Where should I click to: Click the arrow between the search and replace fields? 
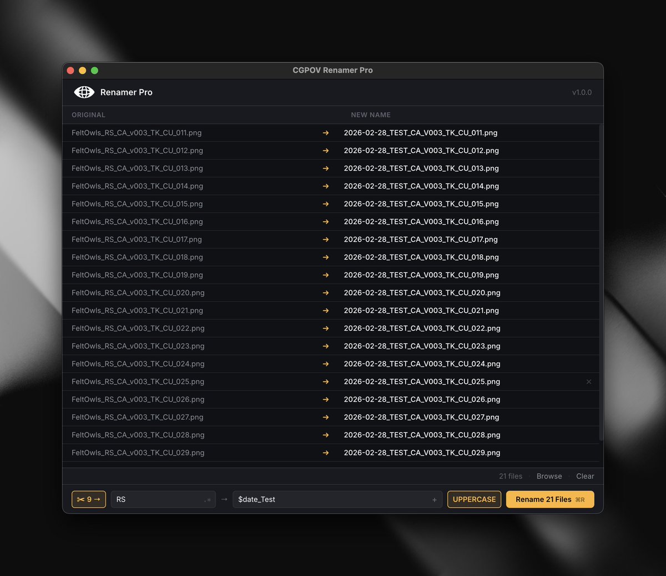(224, 499)
